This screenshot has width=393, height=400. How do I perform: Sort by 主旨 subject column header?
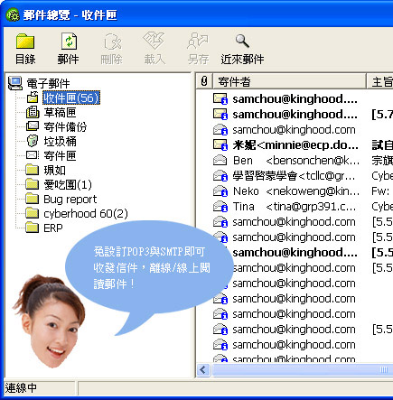[380, 81]
